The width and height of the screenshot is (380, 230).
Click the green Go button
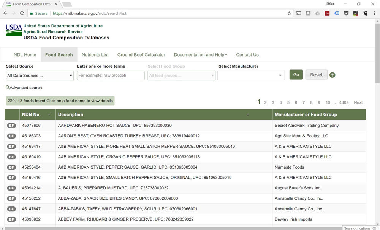pyautogui.click(x=296, y=74)
